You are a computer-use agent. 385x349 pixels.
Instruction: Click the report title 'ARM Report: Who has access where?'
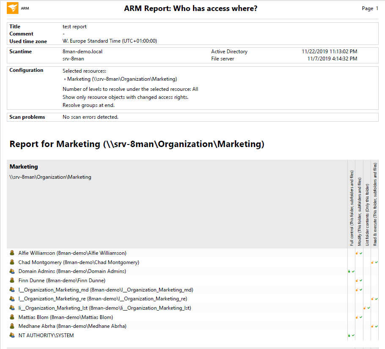coord(190,8)
